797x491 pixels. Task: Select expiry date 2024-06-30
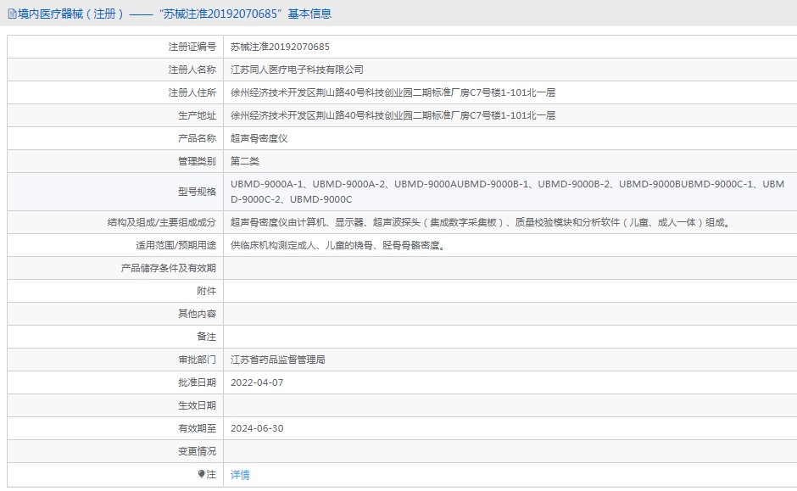257,428
